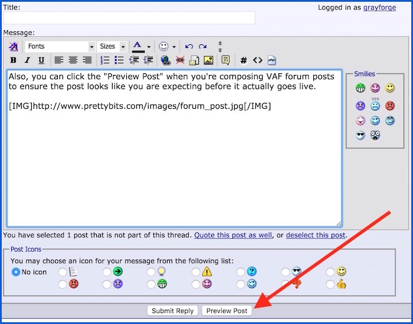Open the grayforge user link

click(x=379, y=7)
